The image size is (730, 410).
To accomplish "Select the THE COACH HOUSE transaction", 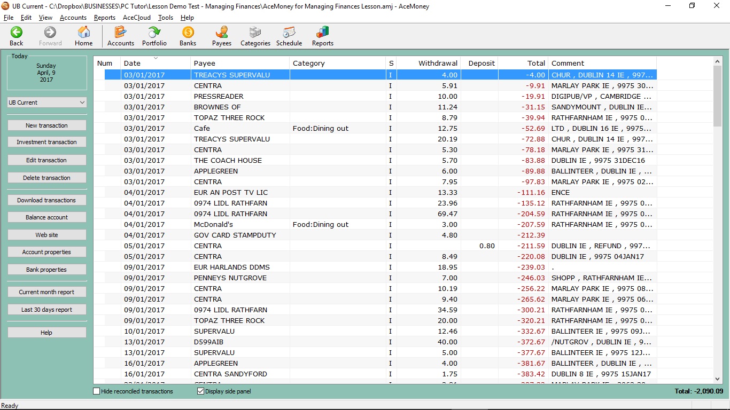I will [x=375, y=160].
